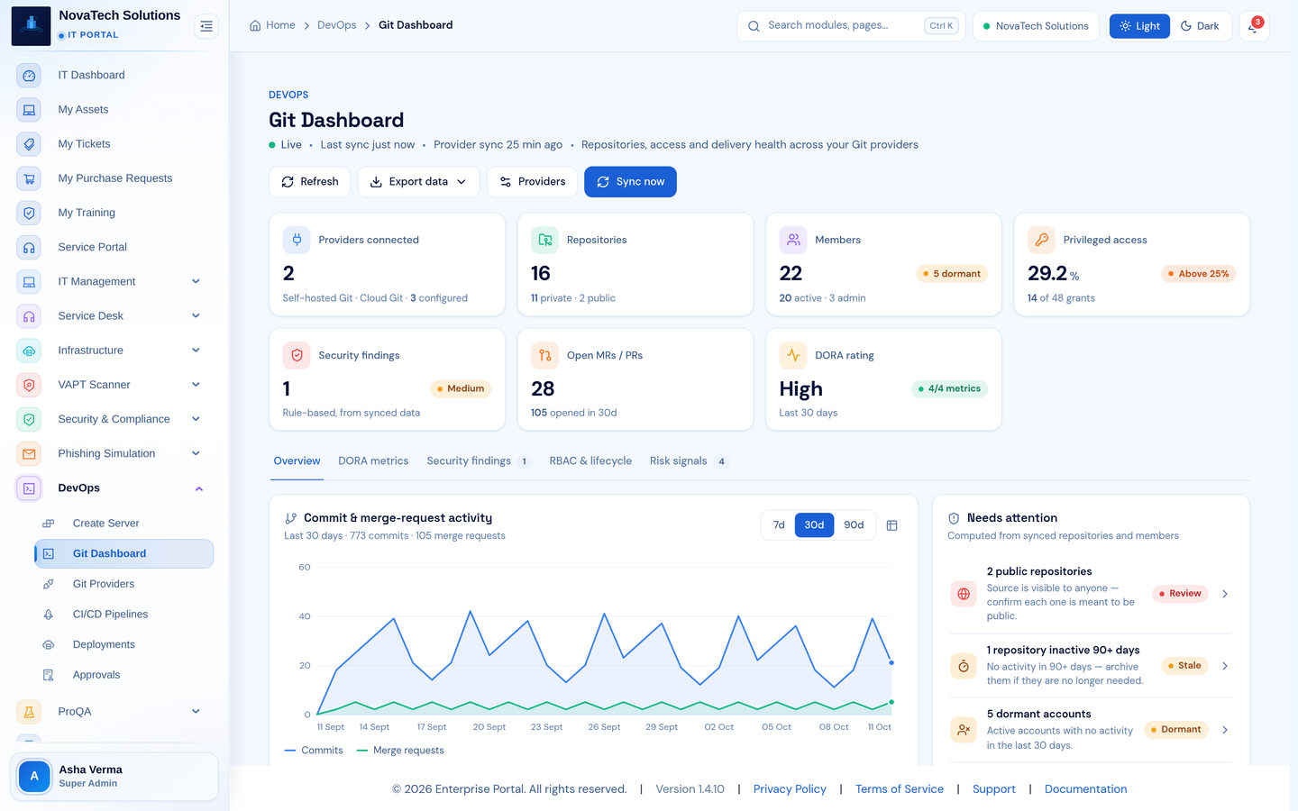Image resolution: width=1298 pixels, height=811 pixels.
Task: Open notifications bell with red badge
Action: [x=1254, y=26]
